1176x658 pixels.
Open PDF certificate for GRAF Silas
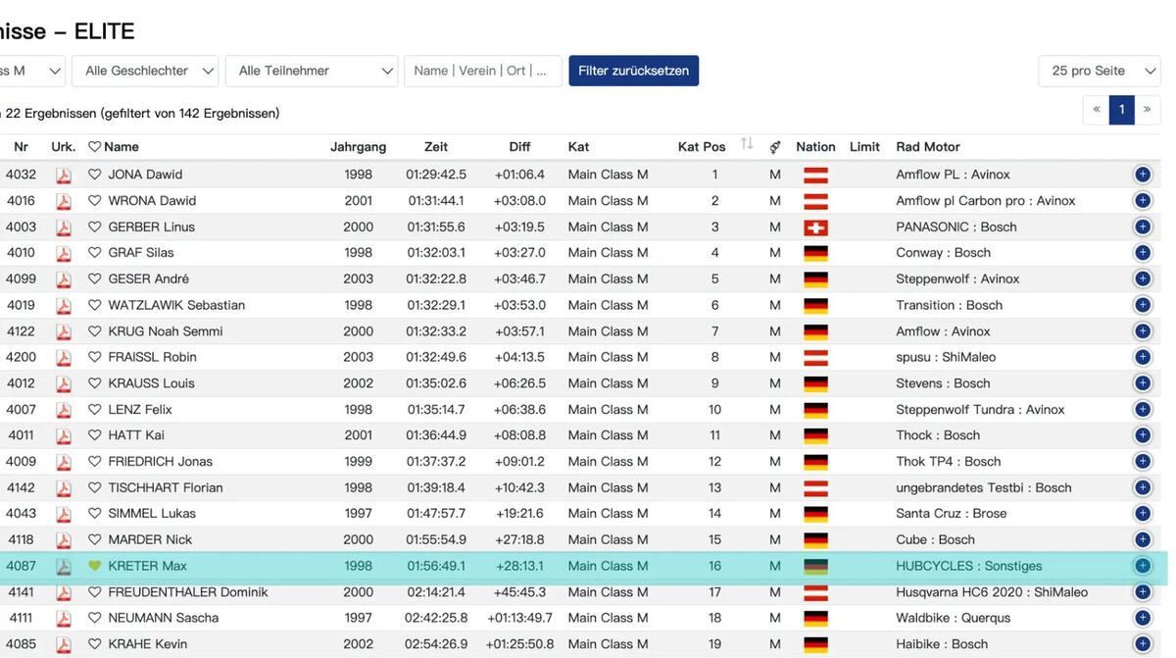click(64, 253)
